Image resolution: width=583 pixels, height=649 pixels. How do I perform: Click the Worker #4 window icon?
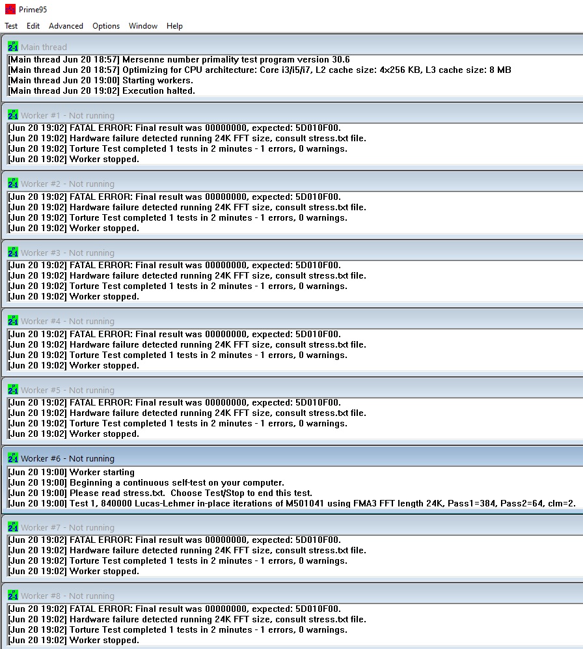click(13, 320)
